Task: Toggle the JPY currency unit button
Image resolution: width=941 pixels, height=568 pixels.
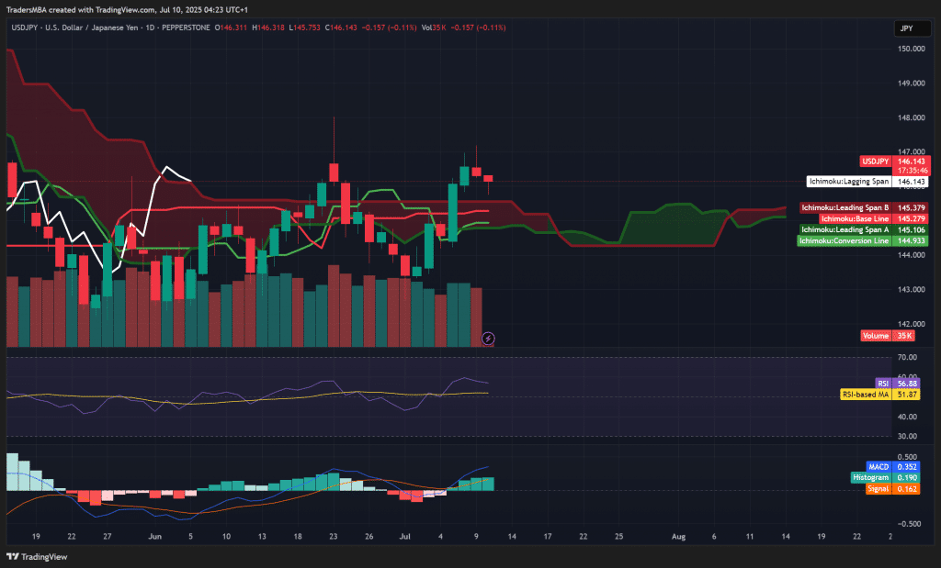Action: coord(911,28)
